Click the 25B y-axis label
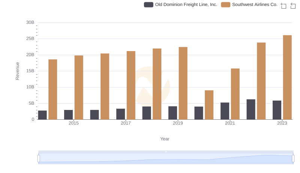This screenshot has width=300, height=173. pyautogui.click(x=30, y=39)
